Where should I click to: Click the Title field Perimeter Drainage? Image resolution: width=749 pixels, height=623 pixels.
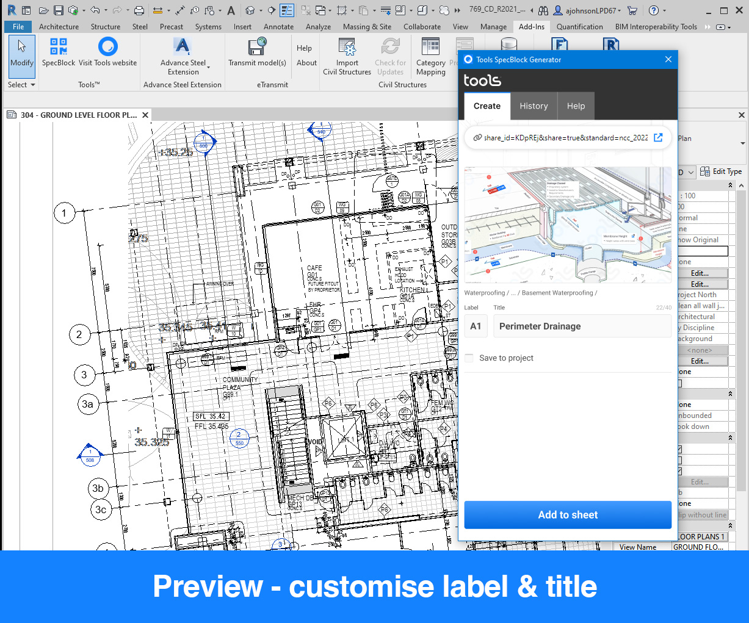(582, 326)
